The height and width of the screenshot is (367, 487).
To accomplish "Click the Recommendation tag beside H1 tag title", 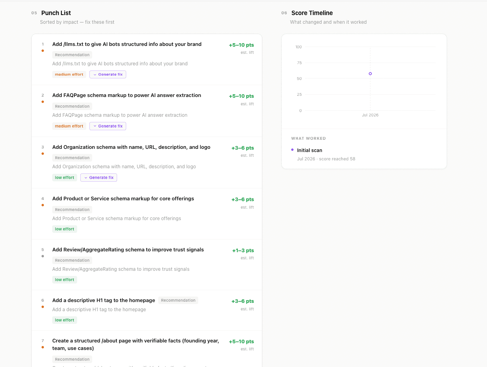I will 178,300.
